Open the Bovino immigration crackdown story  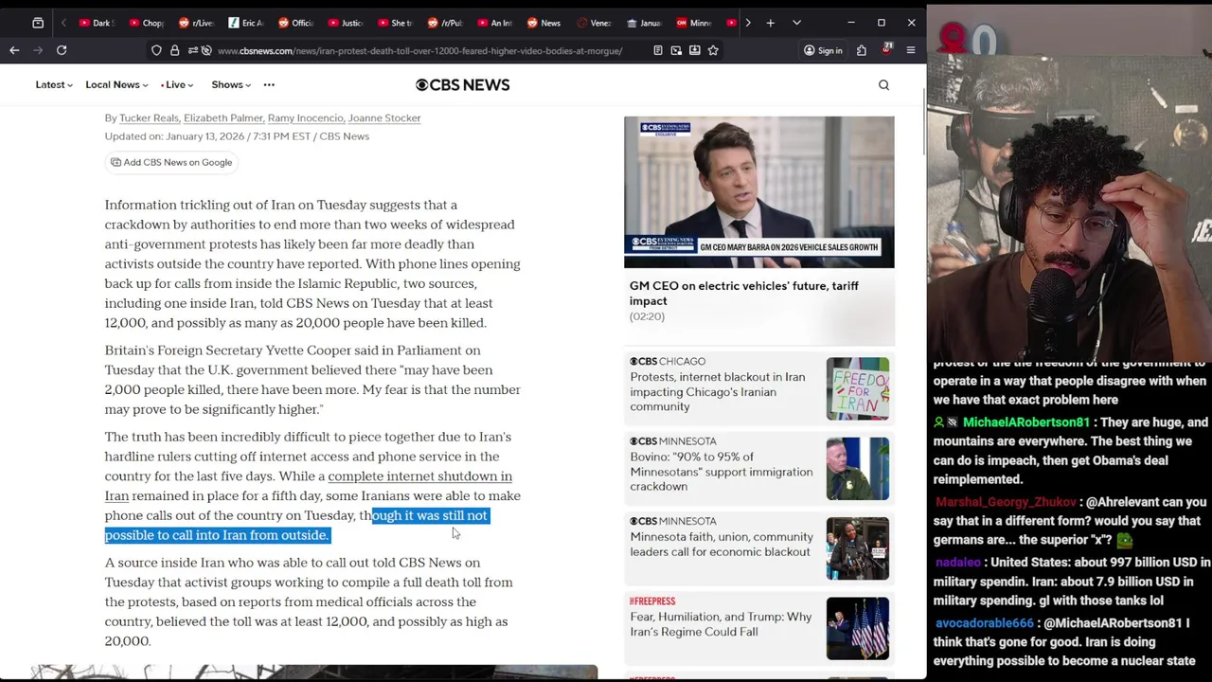tap(722, 472)
